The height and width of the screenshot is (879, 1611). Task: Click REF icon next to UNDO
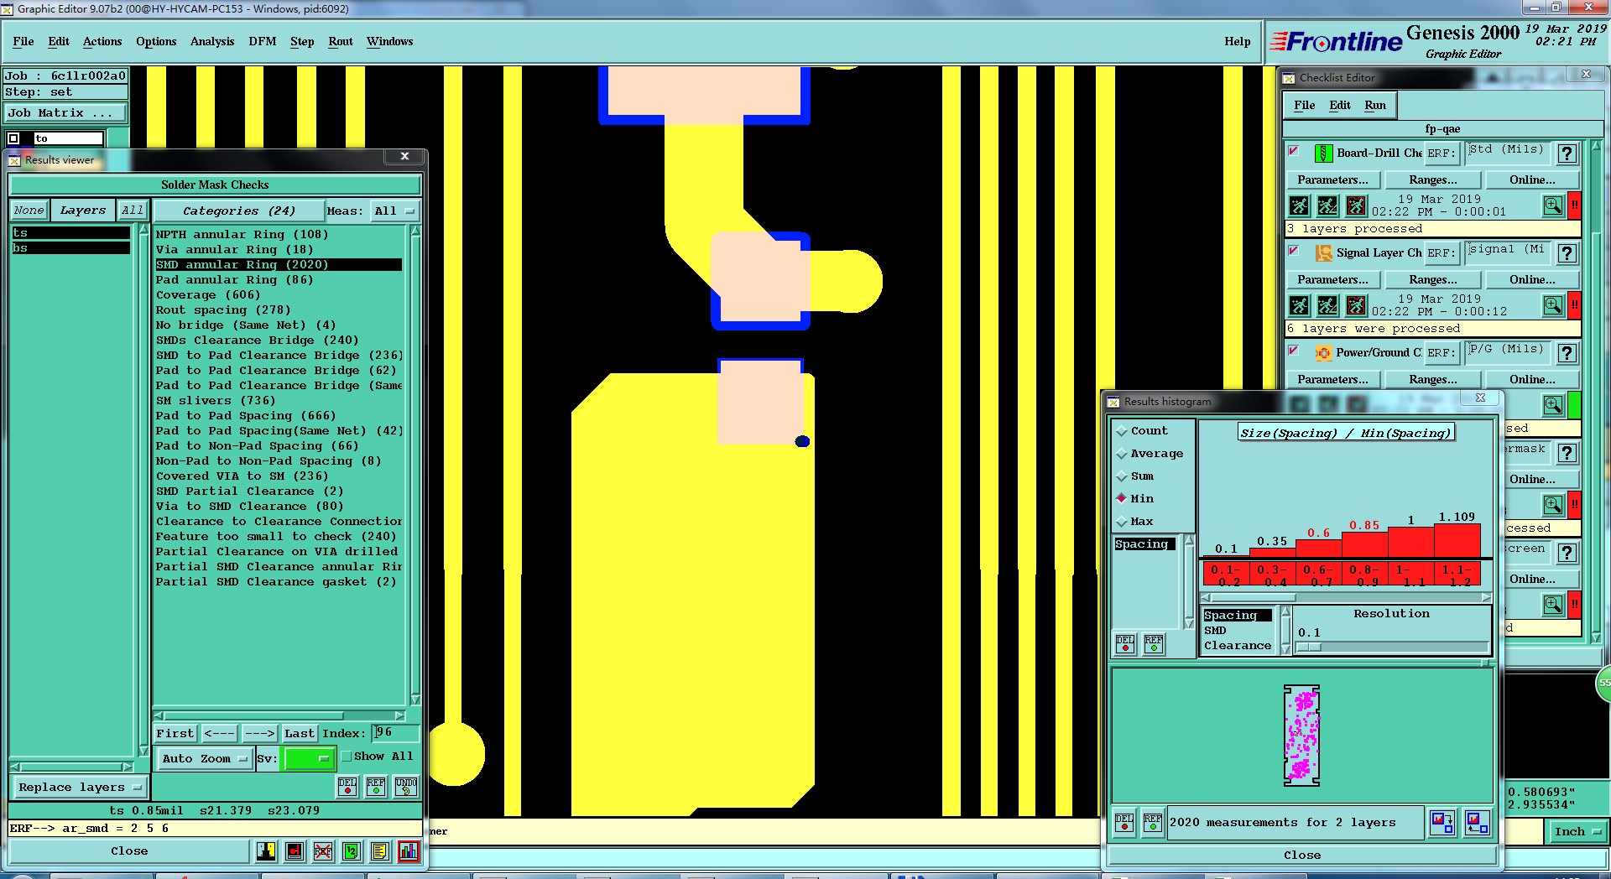376,786
